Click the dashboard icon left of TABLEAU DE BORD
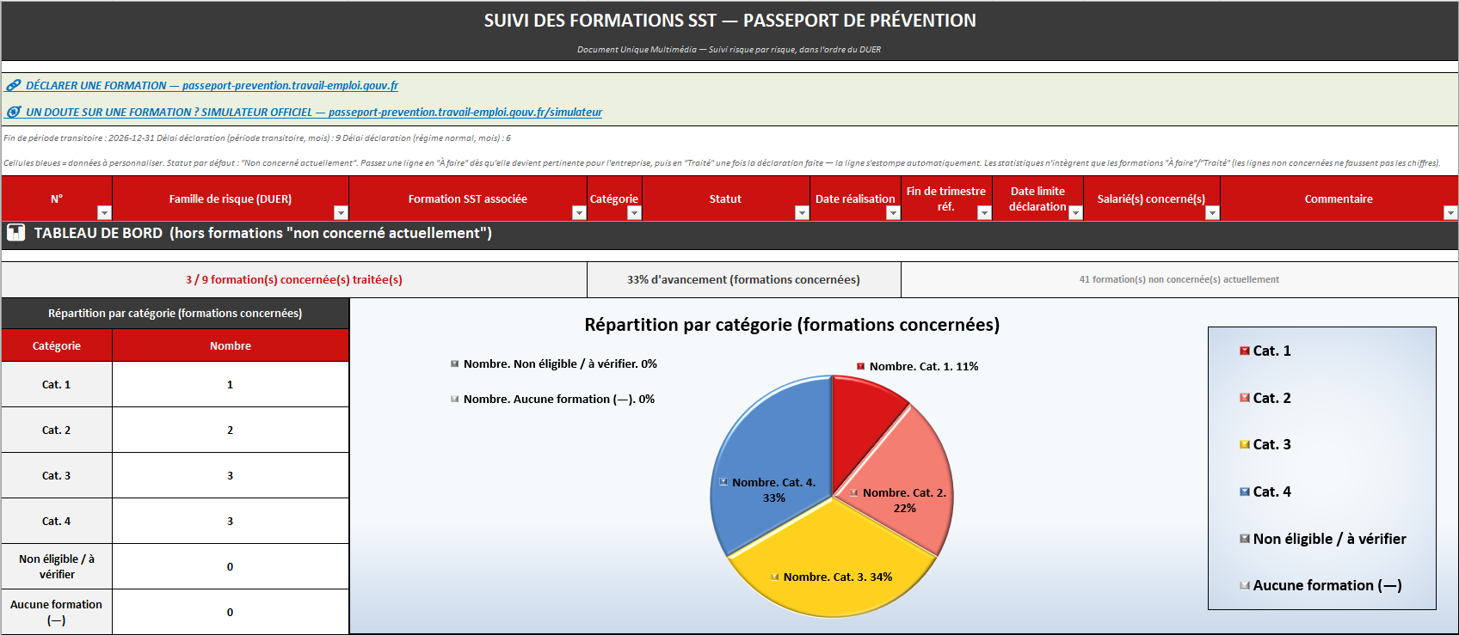The image size is (1459, 635). [15, 233]
